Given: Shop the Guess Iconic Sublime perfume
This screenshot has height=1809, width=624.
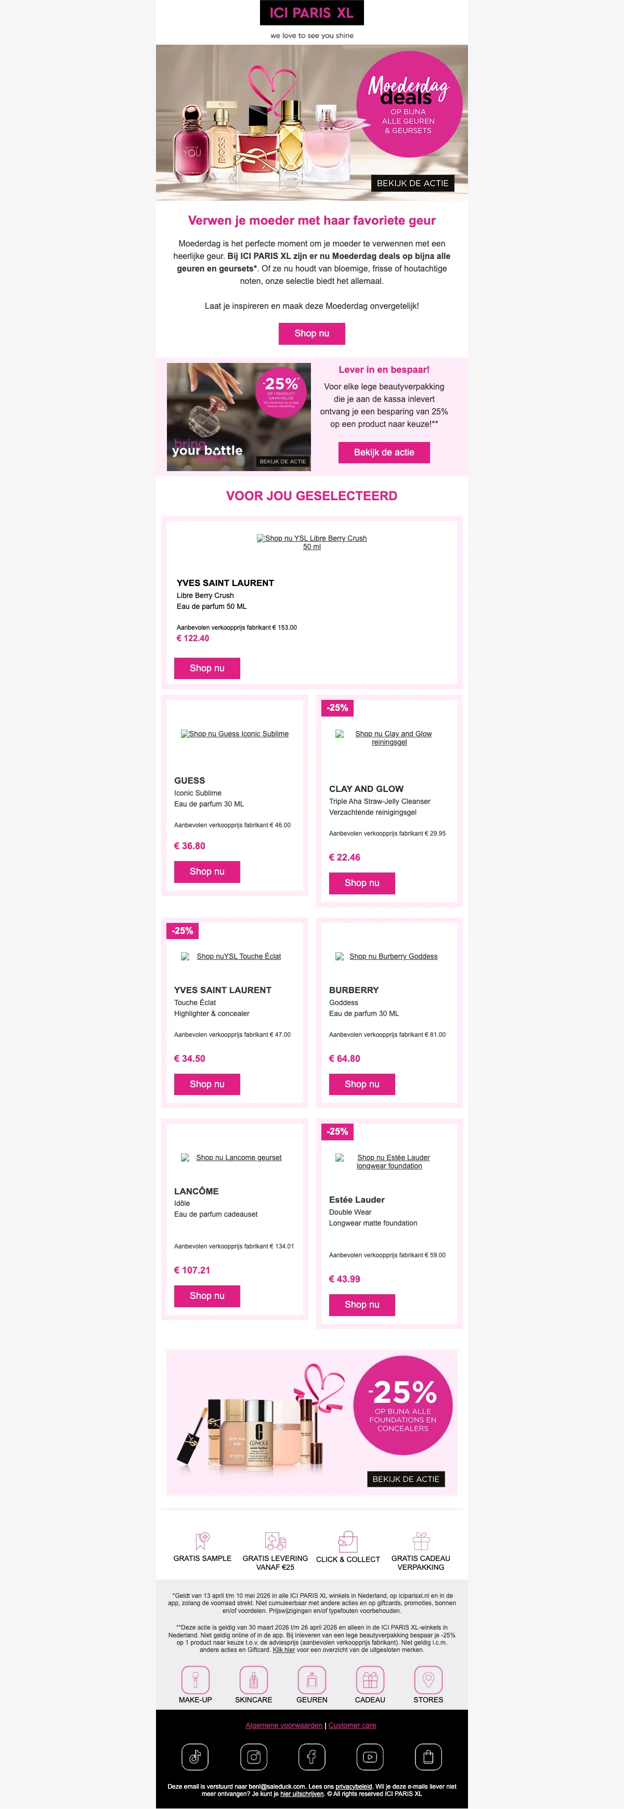Looking at the screenshot, I should point(207,871).
